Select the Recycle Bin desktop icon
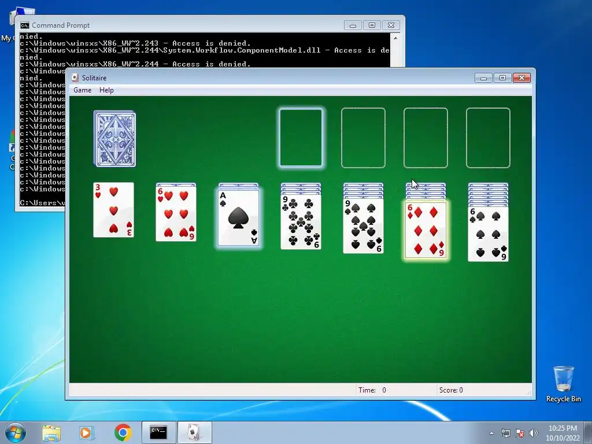Screen dimensions: 592x444 tap(564, 384)
